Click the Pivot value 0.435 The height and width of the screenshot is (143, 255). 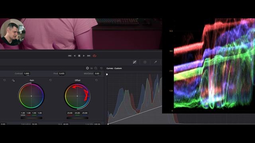(62, 73)
